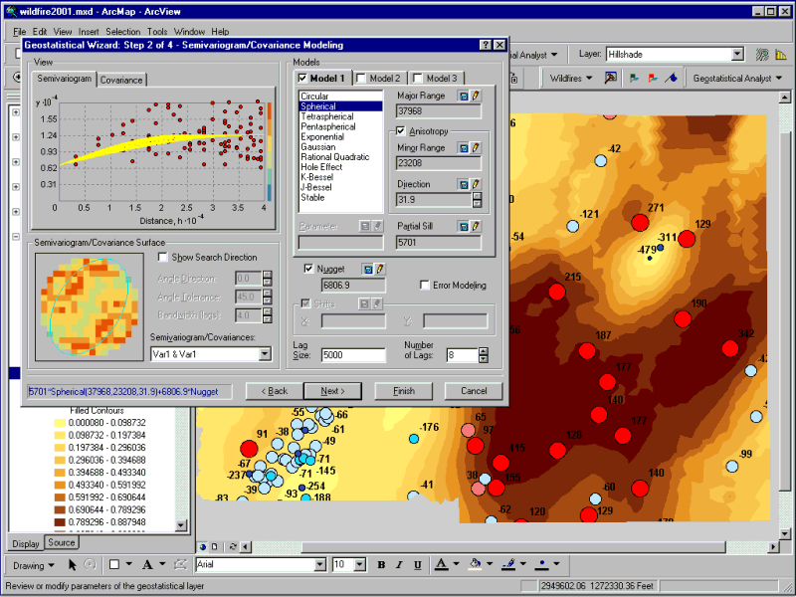Open the Wildfires dropdown menu
The image size is (796, 597).
click(x=571, y=79)
